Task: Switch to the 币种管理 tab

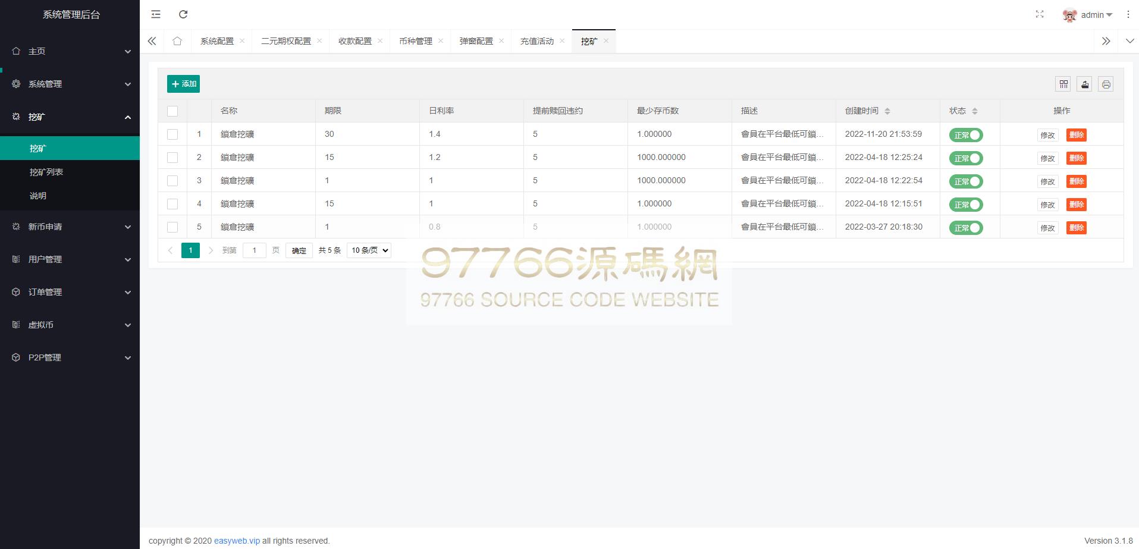Action: [416, 41]
